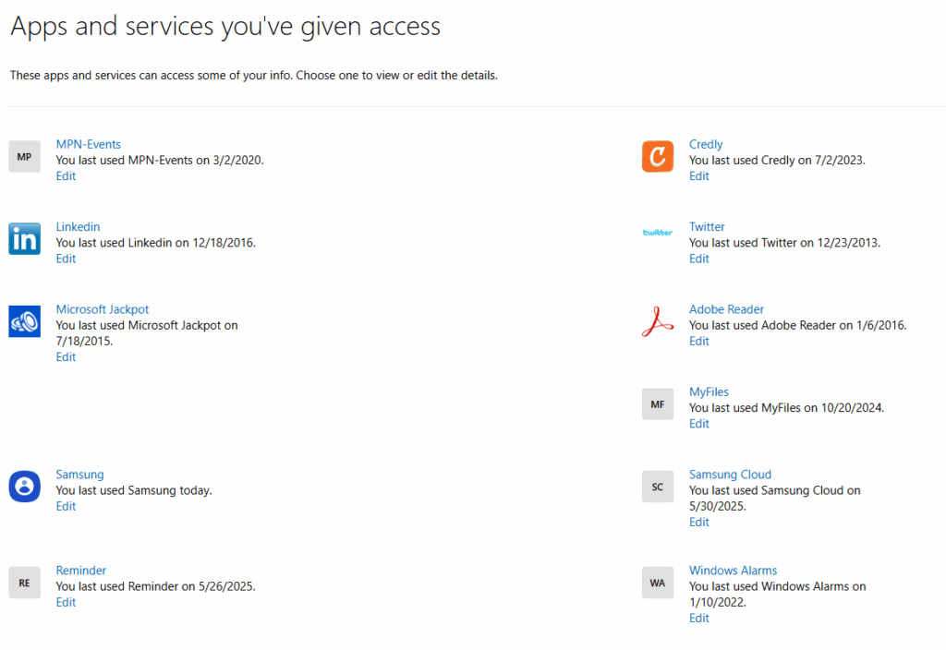Screen dimensions: 946x650
Task: Open the Microsoft Jackpot link
Action: point(102,309)
